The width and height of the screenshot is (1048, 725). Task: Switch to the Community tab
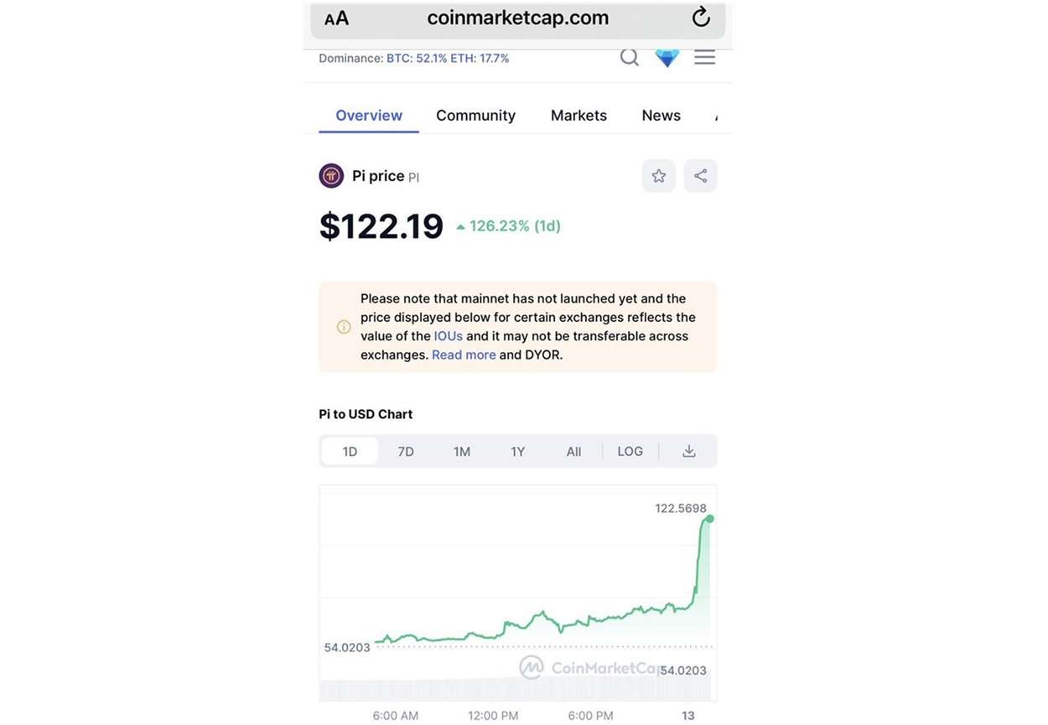click(x=475, y=116)
